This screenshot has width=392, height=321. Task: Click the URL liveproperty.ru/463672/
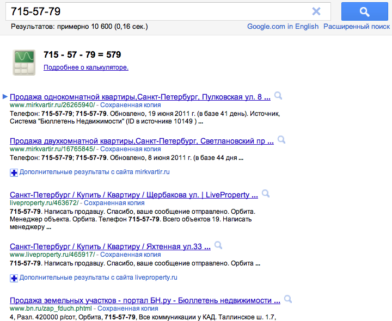coord(44,203)
